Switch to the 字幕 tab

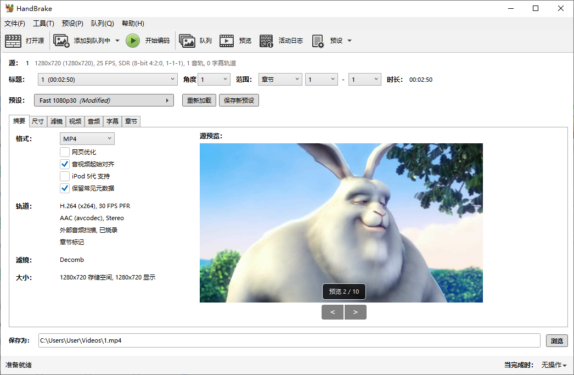click(x=112, y=121)
